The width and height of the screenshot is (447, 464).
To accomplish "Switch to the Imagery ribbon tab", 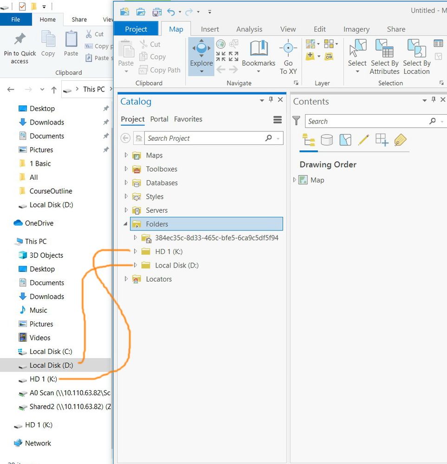I will [356, 29].
